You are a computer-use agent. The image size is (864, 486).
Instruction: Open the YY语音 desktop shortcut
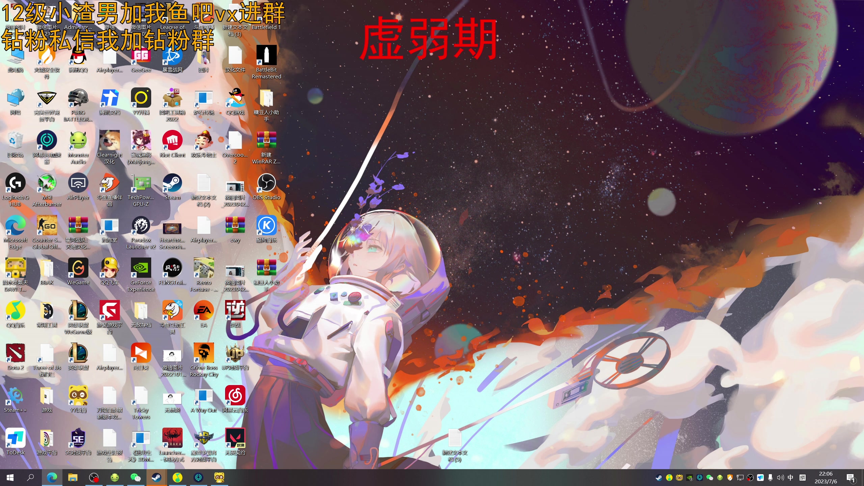(x=78, y=399)
